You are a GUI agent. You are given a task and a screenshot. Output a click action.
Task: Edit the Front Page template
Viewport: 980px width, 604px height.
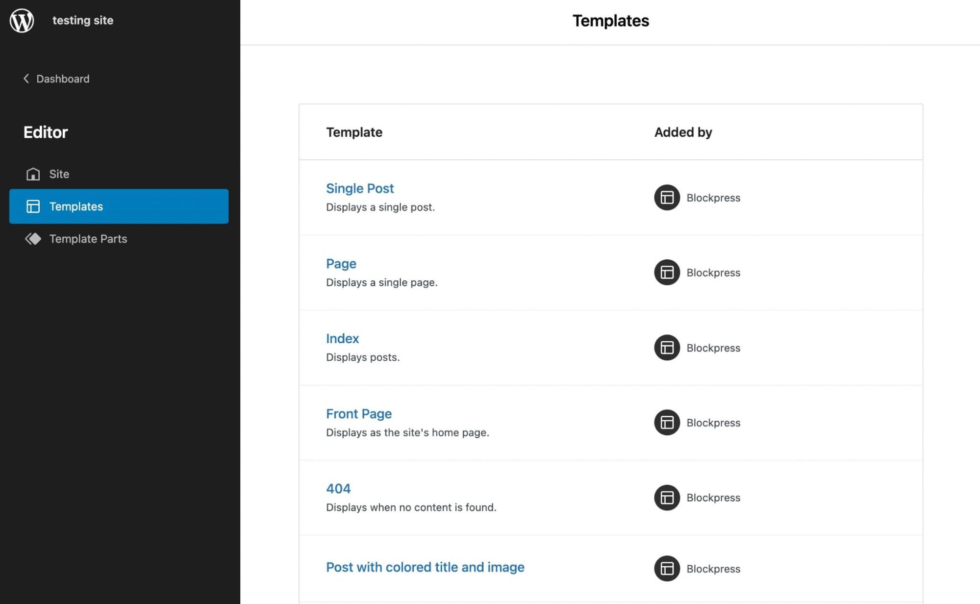point(359,414)
